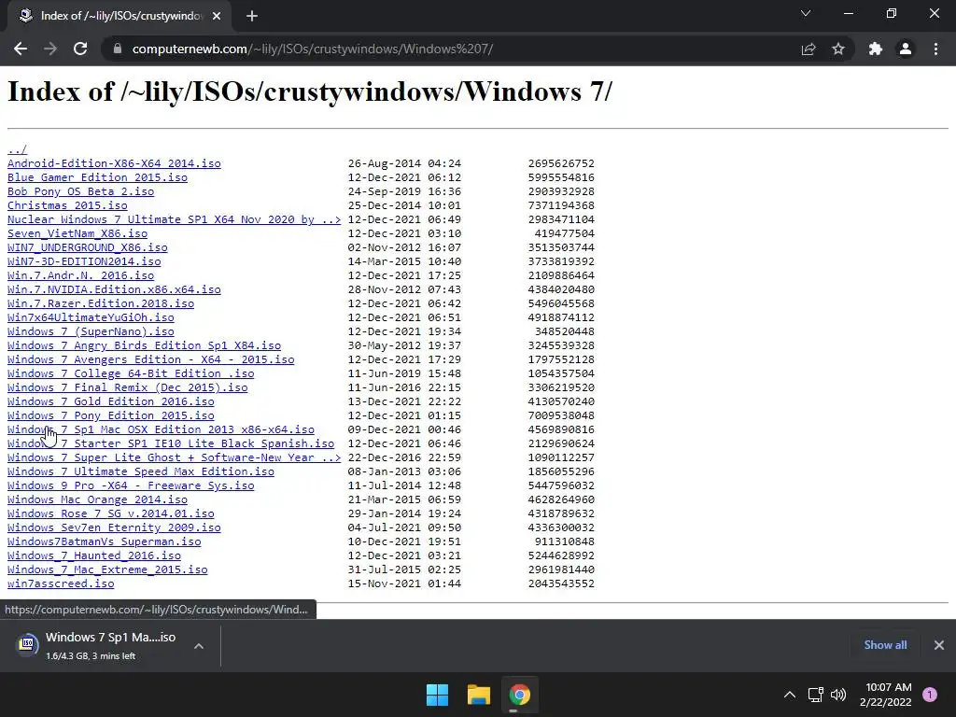956x717 pixels.
Task: Open WIN7_UNDERGROUND_X86.iso link
Action: click(87, 247)
